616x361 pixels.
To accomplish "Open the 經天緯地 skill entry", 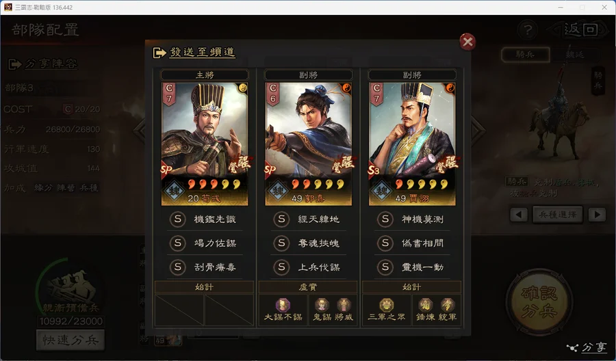I will [x=309, y=219].
